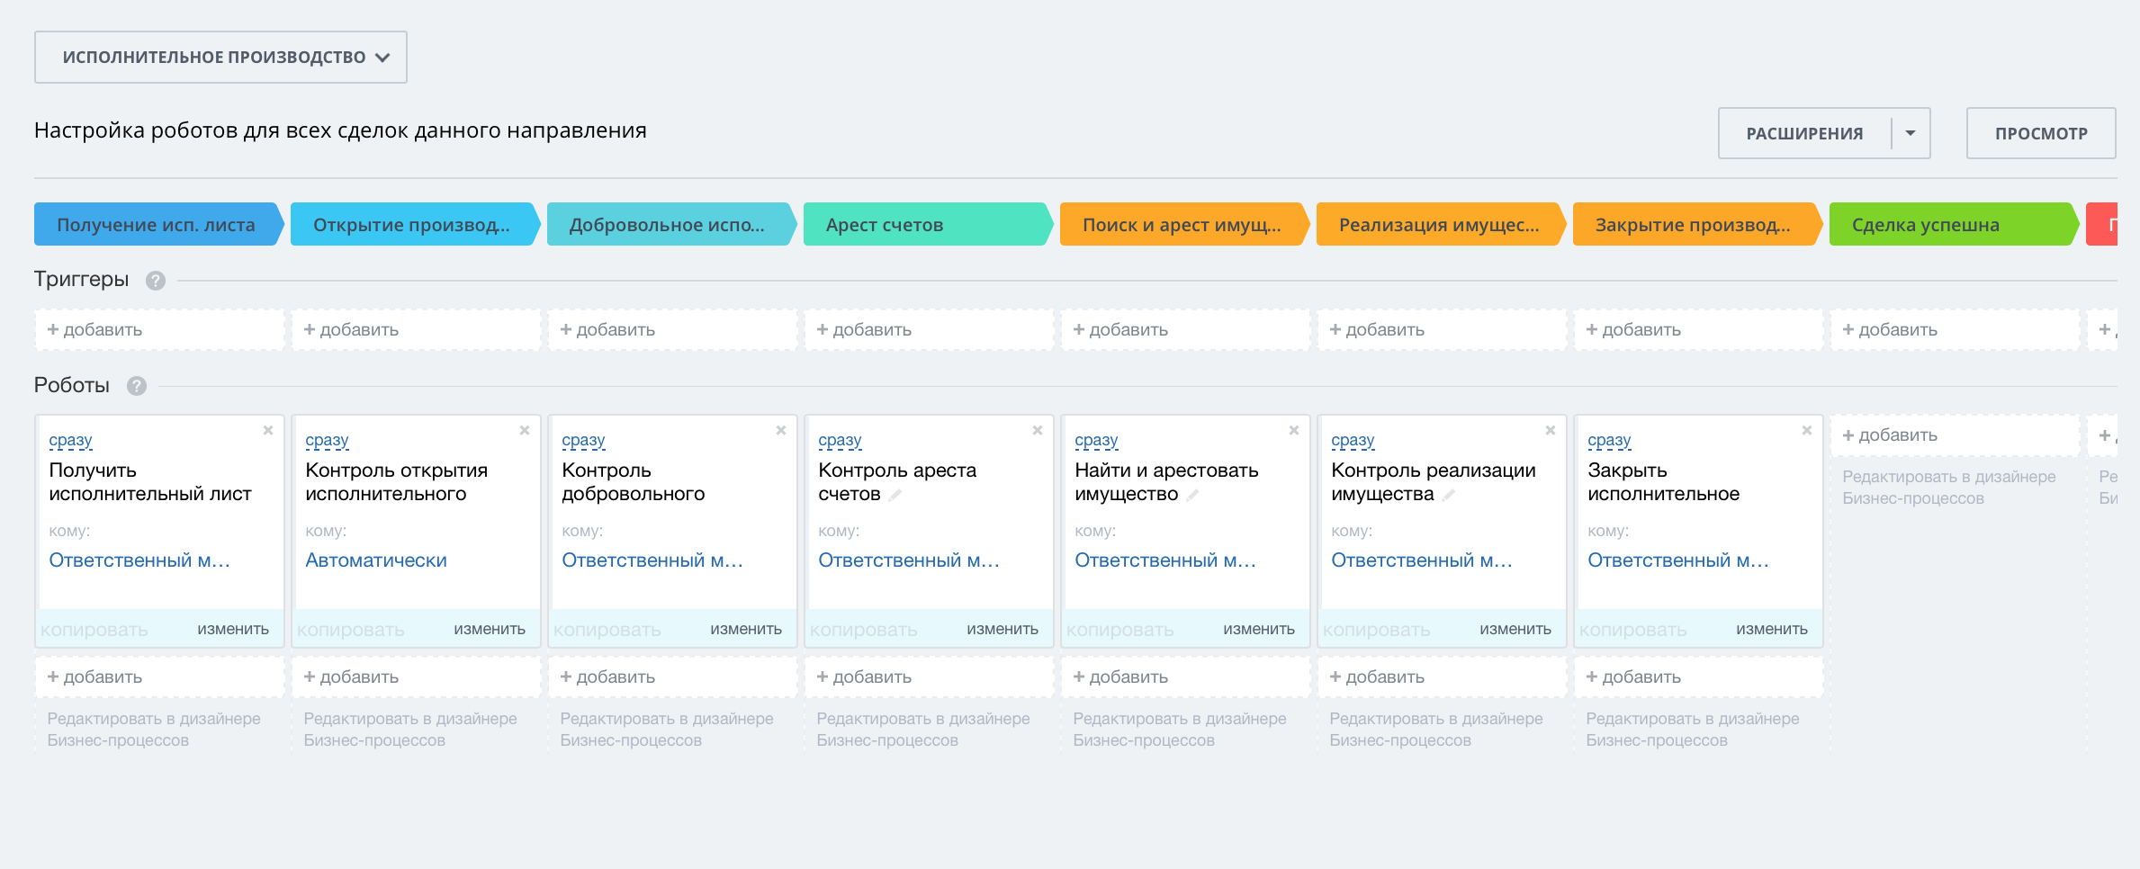Open the сразу timing on Контроль добровольного
Screen dimensions: 2140x869
click(x=583, y=441)
